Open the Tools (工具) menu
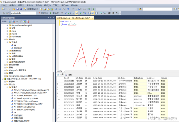 click(56, 5)
